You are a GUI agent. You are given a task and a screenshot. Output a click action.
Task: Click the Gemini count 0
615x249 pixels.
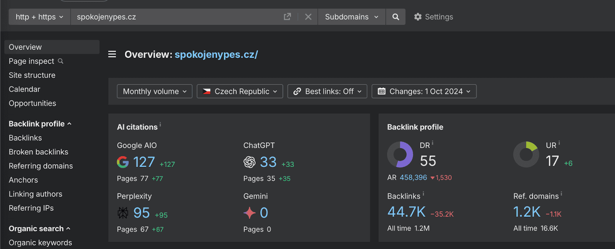coord(264,213)
